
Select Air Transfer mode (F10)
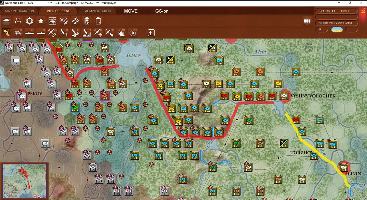tap(109, 33)
